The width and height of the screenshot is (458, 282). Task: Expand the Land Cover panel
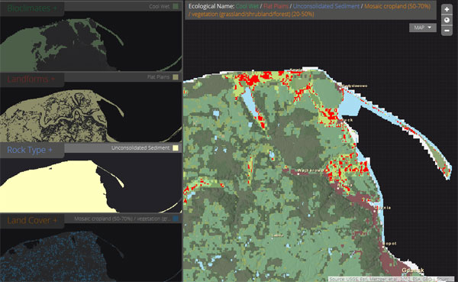pos(32,220)
